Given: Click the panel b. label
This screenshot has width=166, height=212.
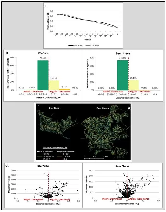Looking at the screenshot, I should (7, 53).
